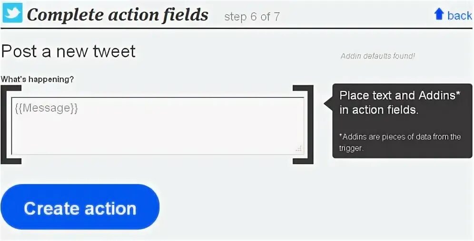The width and height of the screenshot is (474, 241).
Task: Click the 'Addin defaults found!' notice
Action: point(377,56)
